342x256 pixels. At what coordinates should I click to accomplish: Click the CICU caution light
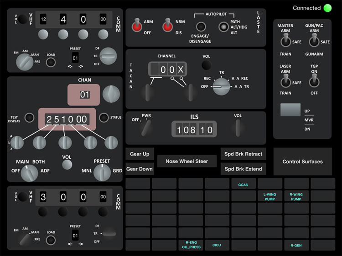217,245
